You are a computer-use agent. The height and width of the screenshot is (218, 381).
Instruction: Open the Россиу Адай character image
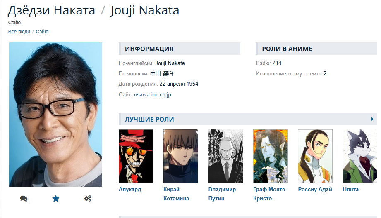coord(315,156)
